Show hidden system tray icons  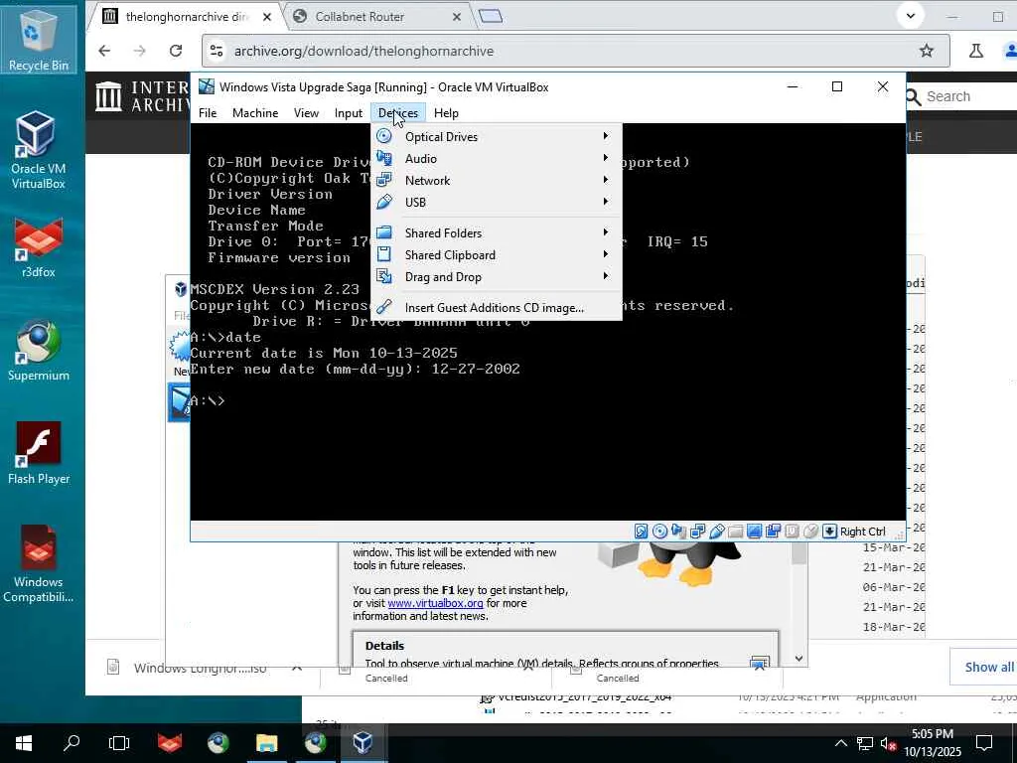pos(840,743)
